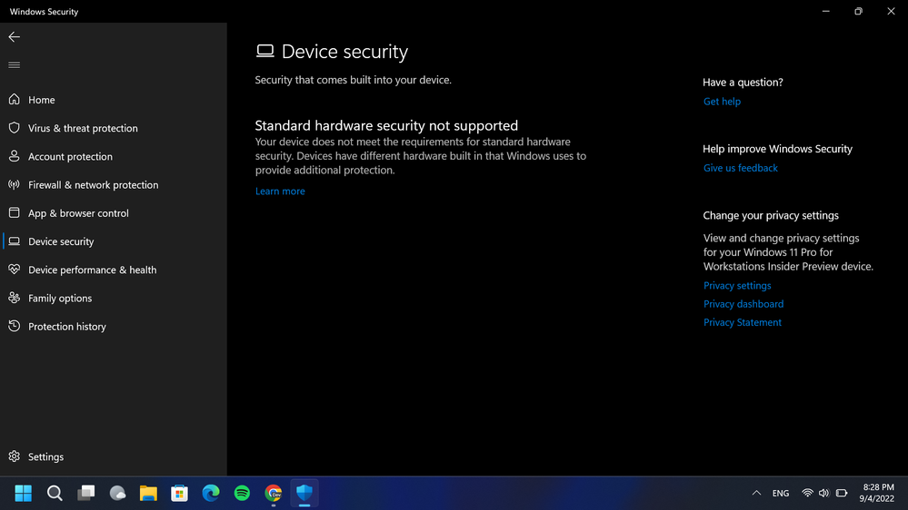Open Settings at sidebar bottom
This screenshot has width=908, height=510.
(114, 456)
